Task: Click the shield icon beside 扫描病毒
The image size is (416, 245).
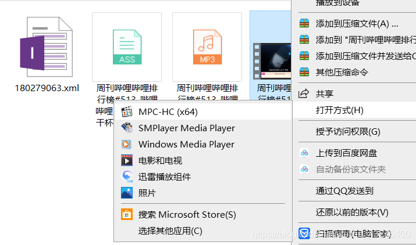Action: [304, 233]
